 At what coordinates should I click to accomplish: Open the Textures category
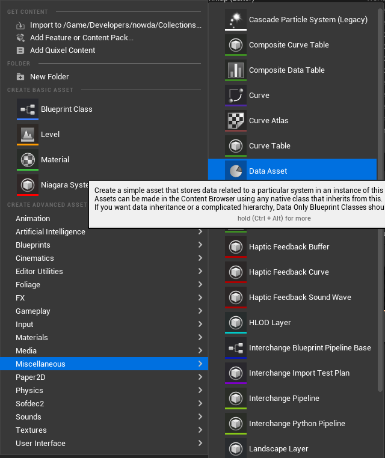click(104, 430)
